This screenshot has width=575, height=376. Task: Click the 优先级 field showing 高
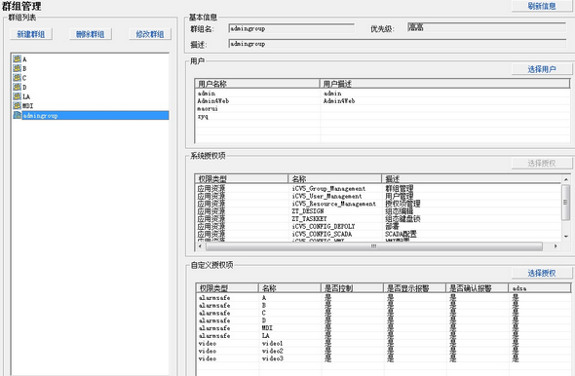[486, 27]
